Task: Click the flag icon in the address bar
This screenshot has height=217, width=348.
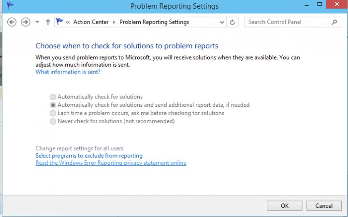Action: tap(59, 22)
